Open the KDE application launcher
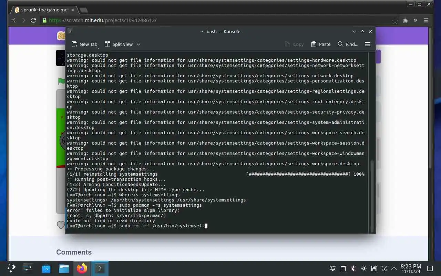Image resolution: width=441 pixels, height=276 pixels. click(x=12, y=268)
